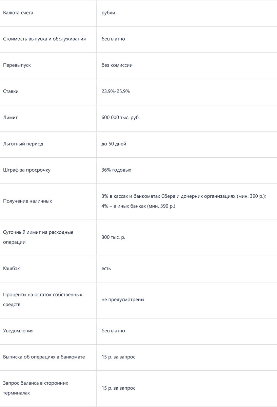Click the 'до 50 дней' value
The height and width of the screenshot is (407, 277).
point(114,144)
